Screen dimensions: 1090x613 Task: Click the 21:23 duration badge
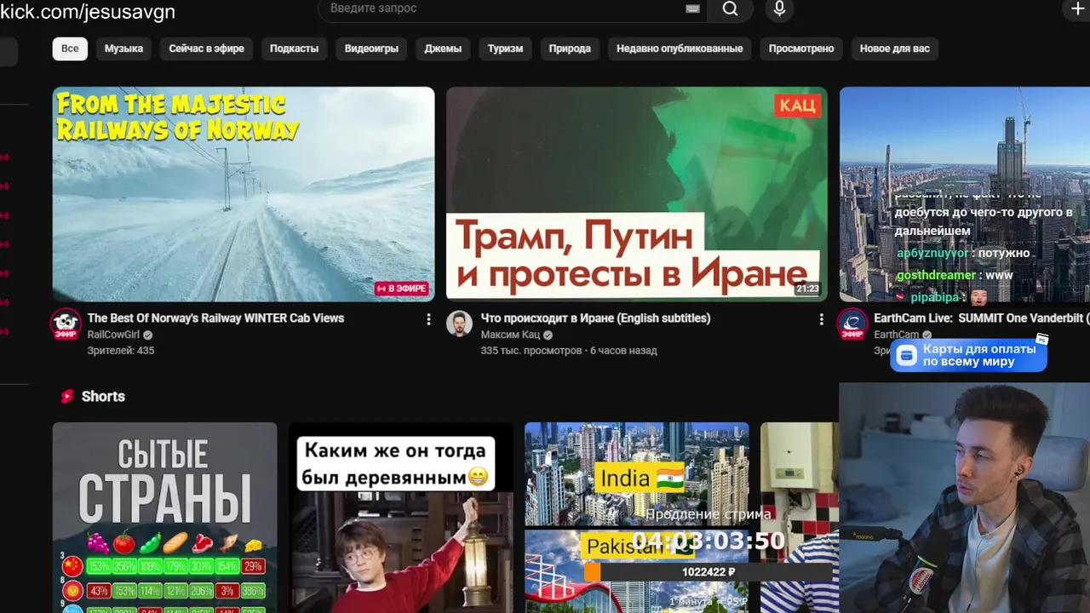[807, 289]
